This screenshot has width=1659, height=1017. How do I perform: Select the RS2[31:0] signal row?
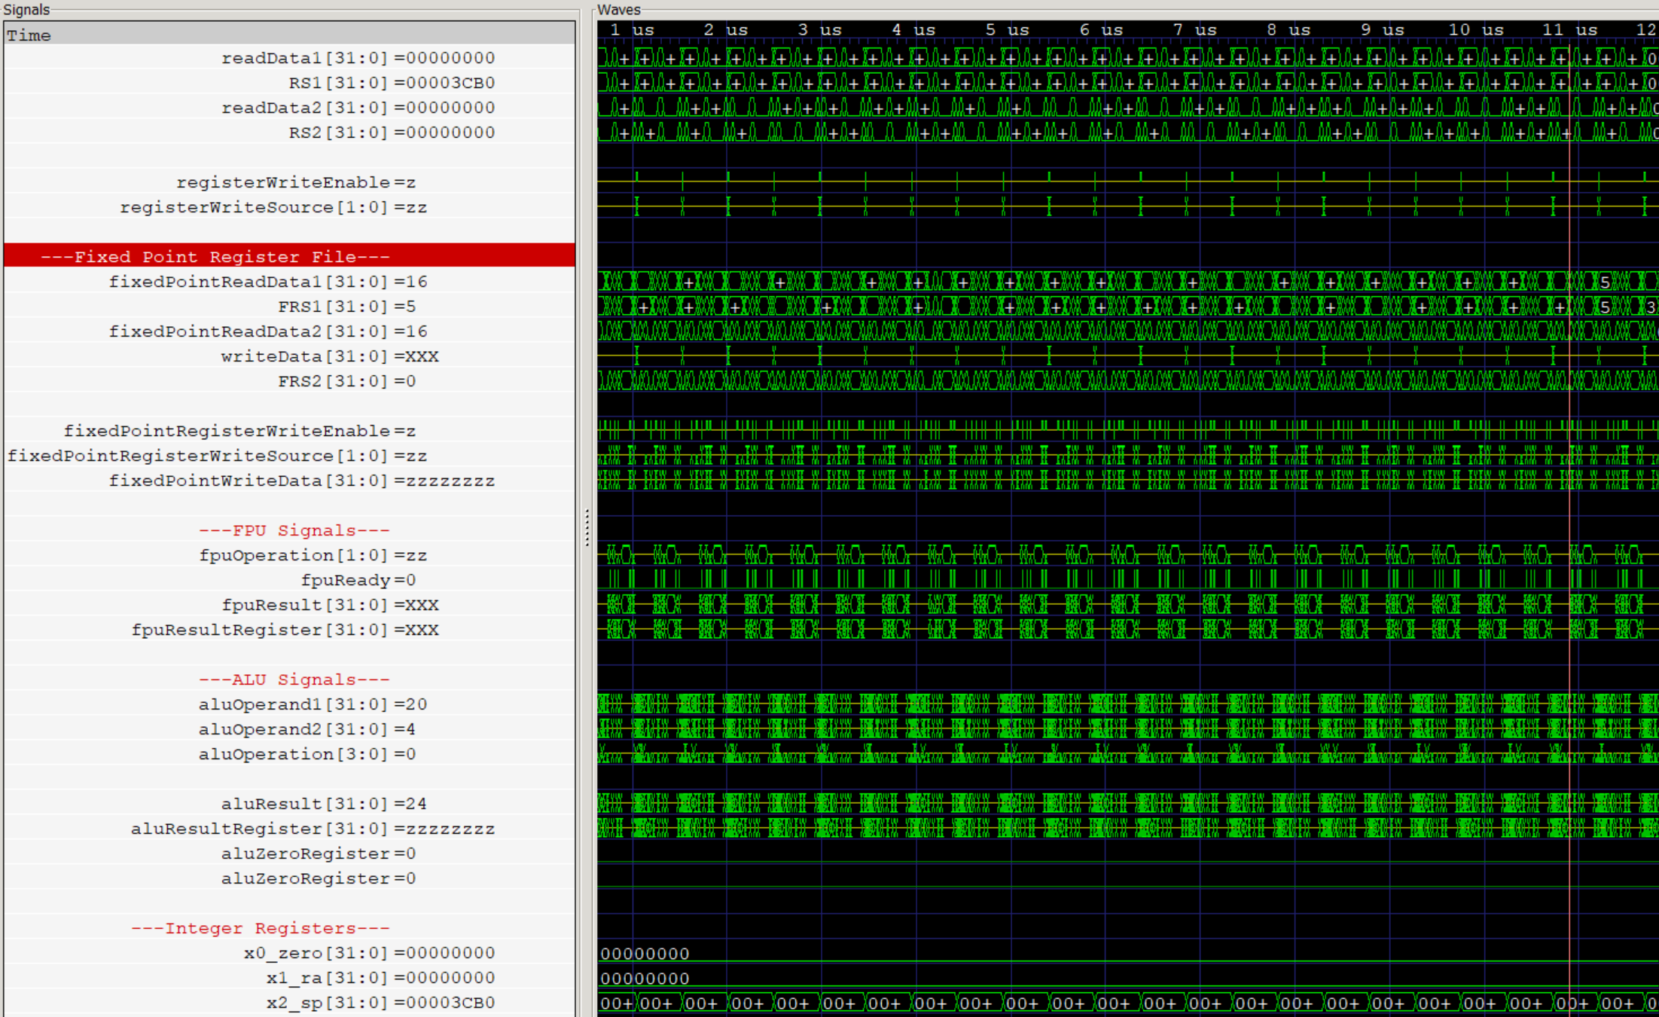pyautogui.click(x=290, y=133)
